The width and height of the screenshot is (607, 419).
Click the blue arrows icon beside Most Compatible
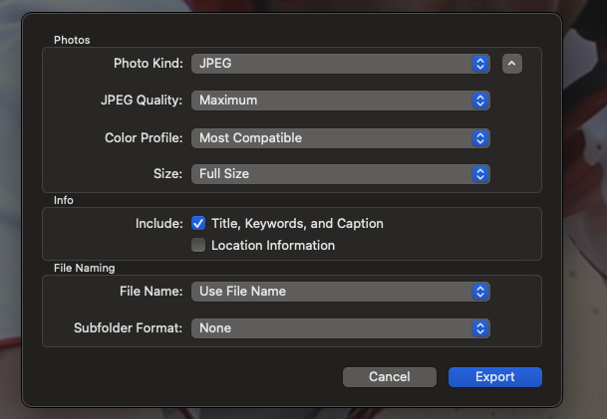point(480,137)
